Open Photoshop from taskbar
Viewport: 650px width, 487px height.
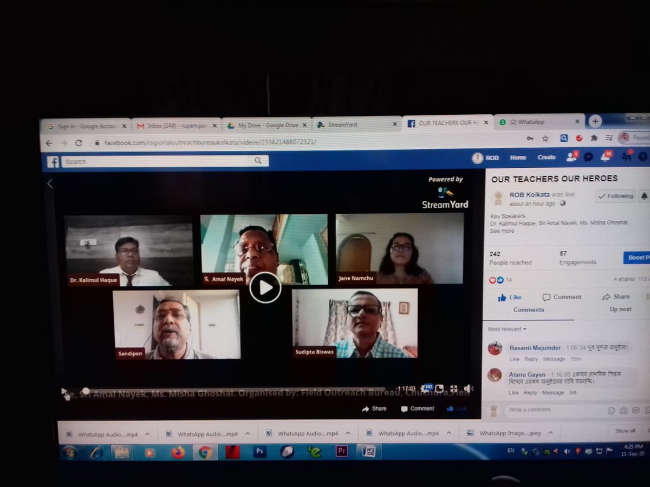260,451
